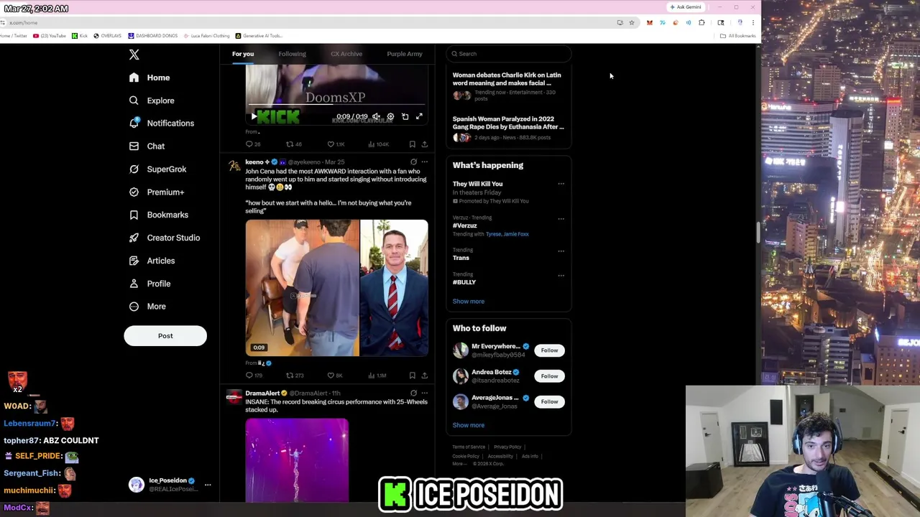Click the X Search input field
The height and width of the screenshot is (517, 920).
click(x=509, y=54)
